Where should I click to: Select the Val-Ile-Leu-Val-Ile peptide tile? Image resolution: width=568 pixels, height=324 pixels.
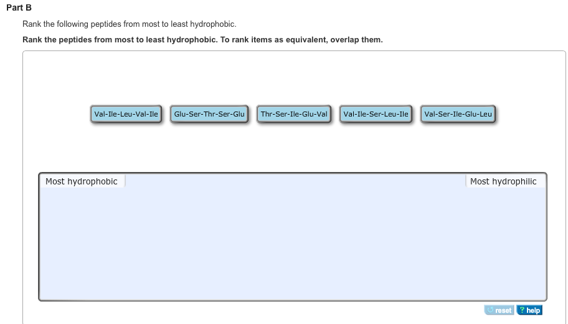coord(126,114)
